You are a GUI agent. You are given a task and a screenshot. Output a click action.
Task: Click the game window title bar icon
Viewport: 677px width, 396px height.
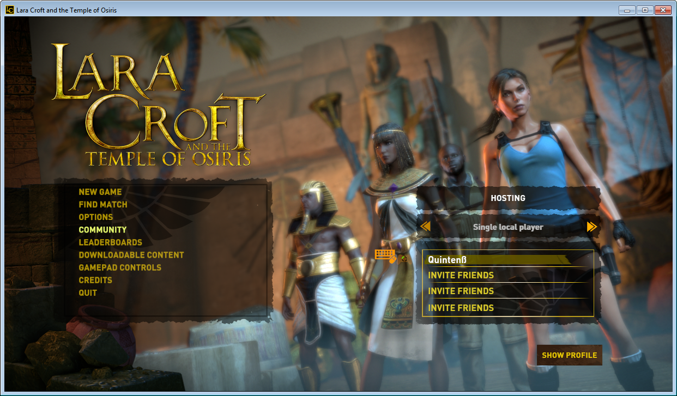10,10
